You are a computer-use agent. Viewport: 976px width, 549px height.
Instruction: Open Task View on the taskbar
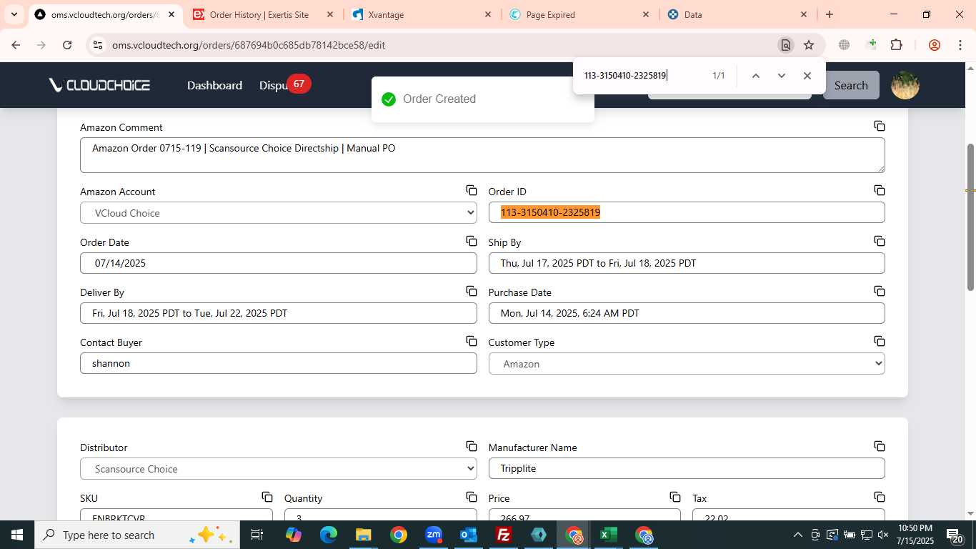point(257,535)
